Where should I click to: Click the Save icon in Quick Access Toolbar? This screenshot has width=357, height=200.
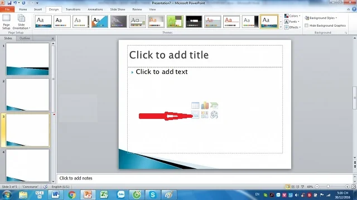9,3
